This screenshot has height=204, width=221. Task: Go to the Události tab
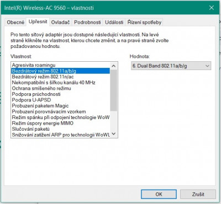point(114,23)
